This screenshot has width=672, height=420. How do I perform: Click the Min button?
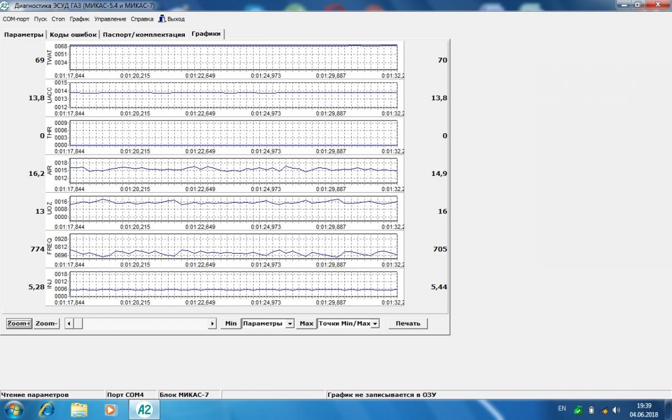click(231, 324)
